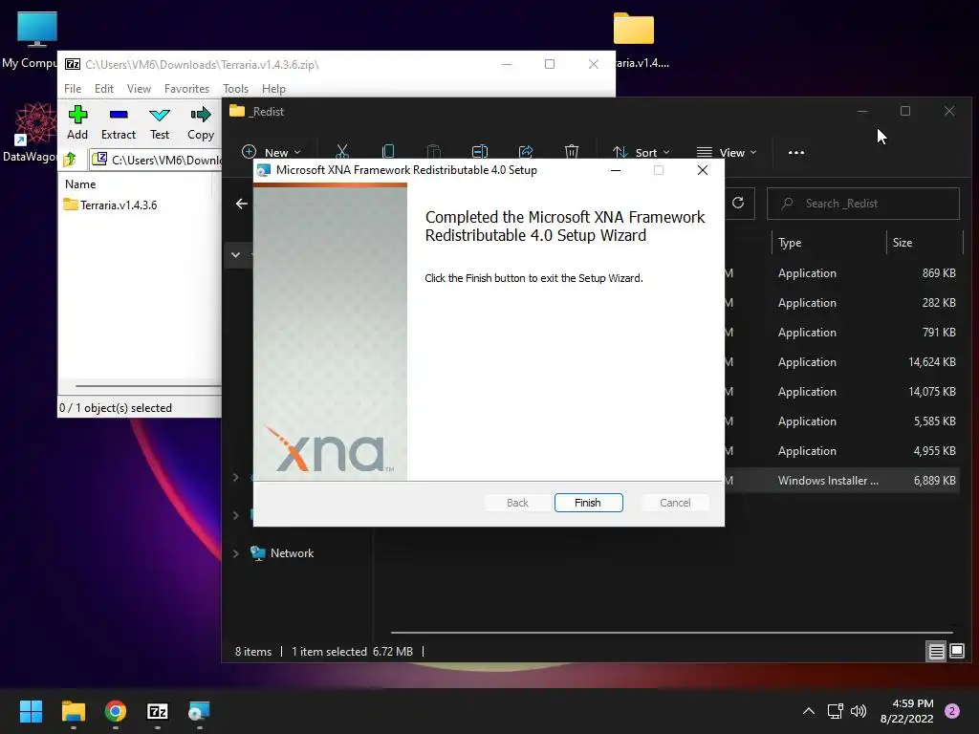The height and width of the screenshot is (734, 979).
Task: Open Google Chrome from taskbar
Action: [116, 711]
